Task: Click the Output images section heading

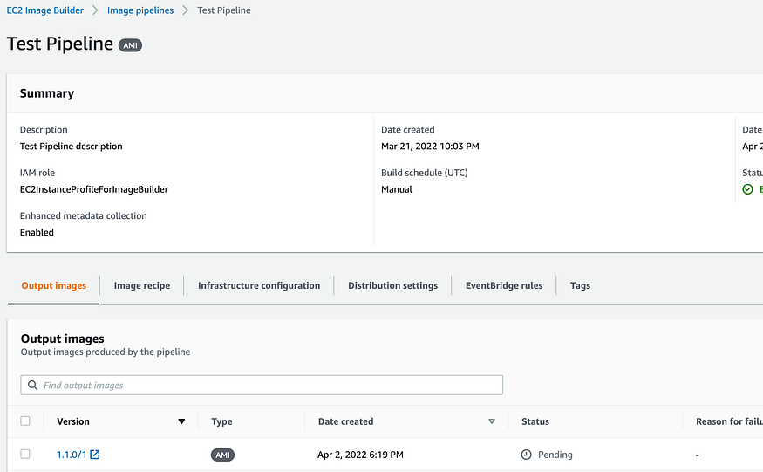Action: tap(62, 339)
